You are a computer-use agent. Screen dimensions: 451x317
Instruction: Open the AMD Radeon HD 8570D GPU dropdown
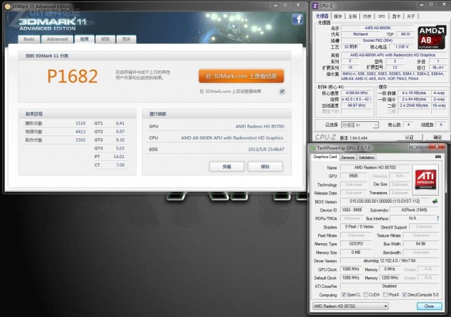click(x=350, y=306)
